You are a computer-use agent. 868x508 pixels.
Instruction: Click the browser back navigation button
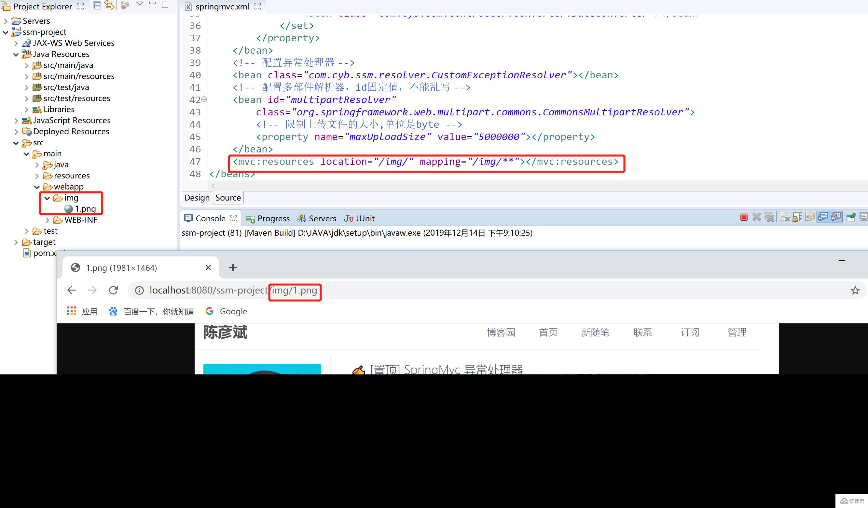[72, 290]
